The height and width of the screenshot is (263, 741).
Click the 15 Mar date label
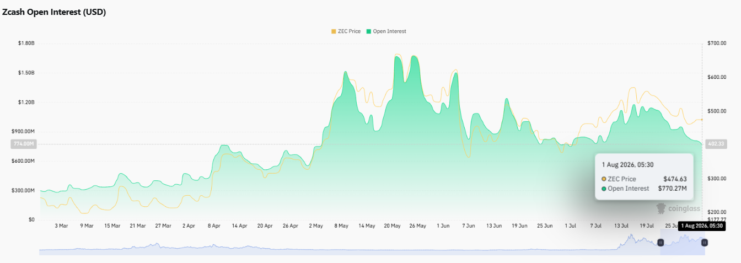click(x=112, y=226)
